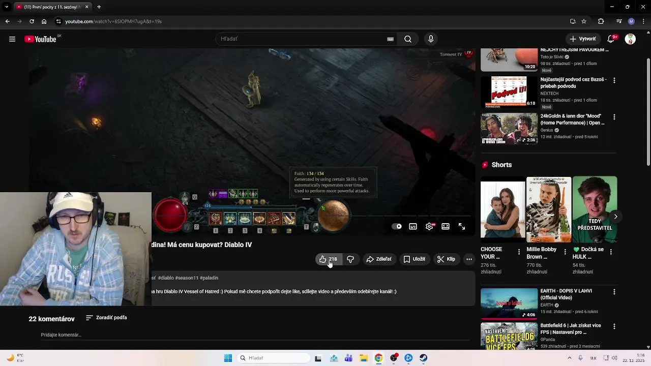This screenshot has width=651, height=366.
Task: Open Zoradiť podľa sort dropdown
Action: click(x=106, y=318)
